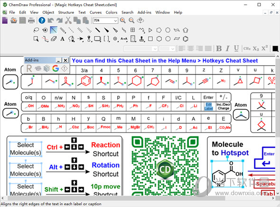Click the horizontal scrollbar

116,198
